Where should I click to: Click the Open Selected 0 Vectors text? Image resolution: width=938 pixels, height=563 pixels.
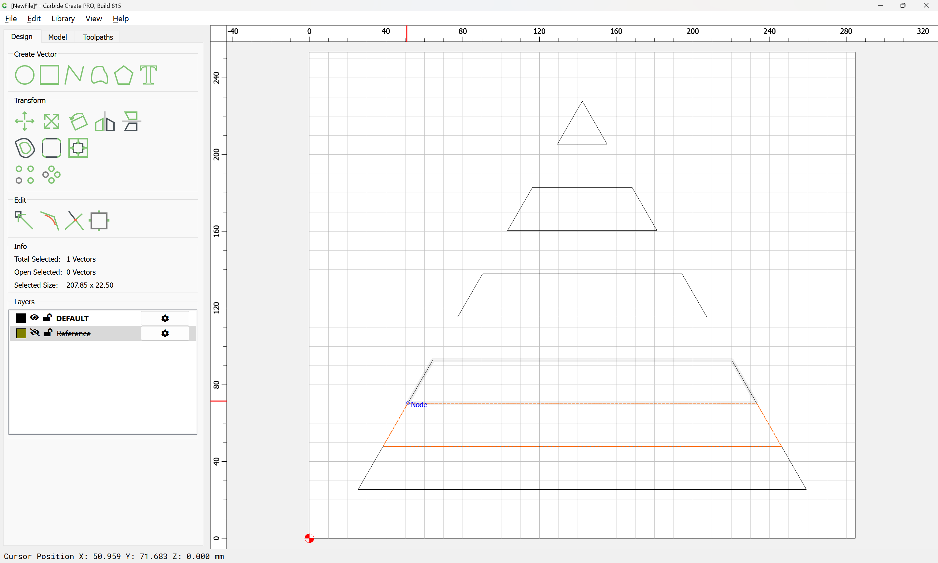point(55,272)
